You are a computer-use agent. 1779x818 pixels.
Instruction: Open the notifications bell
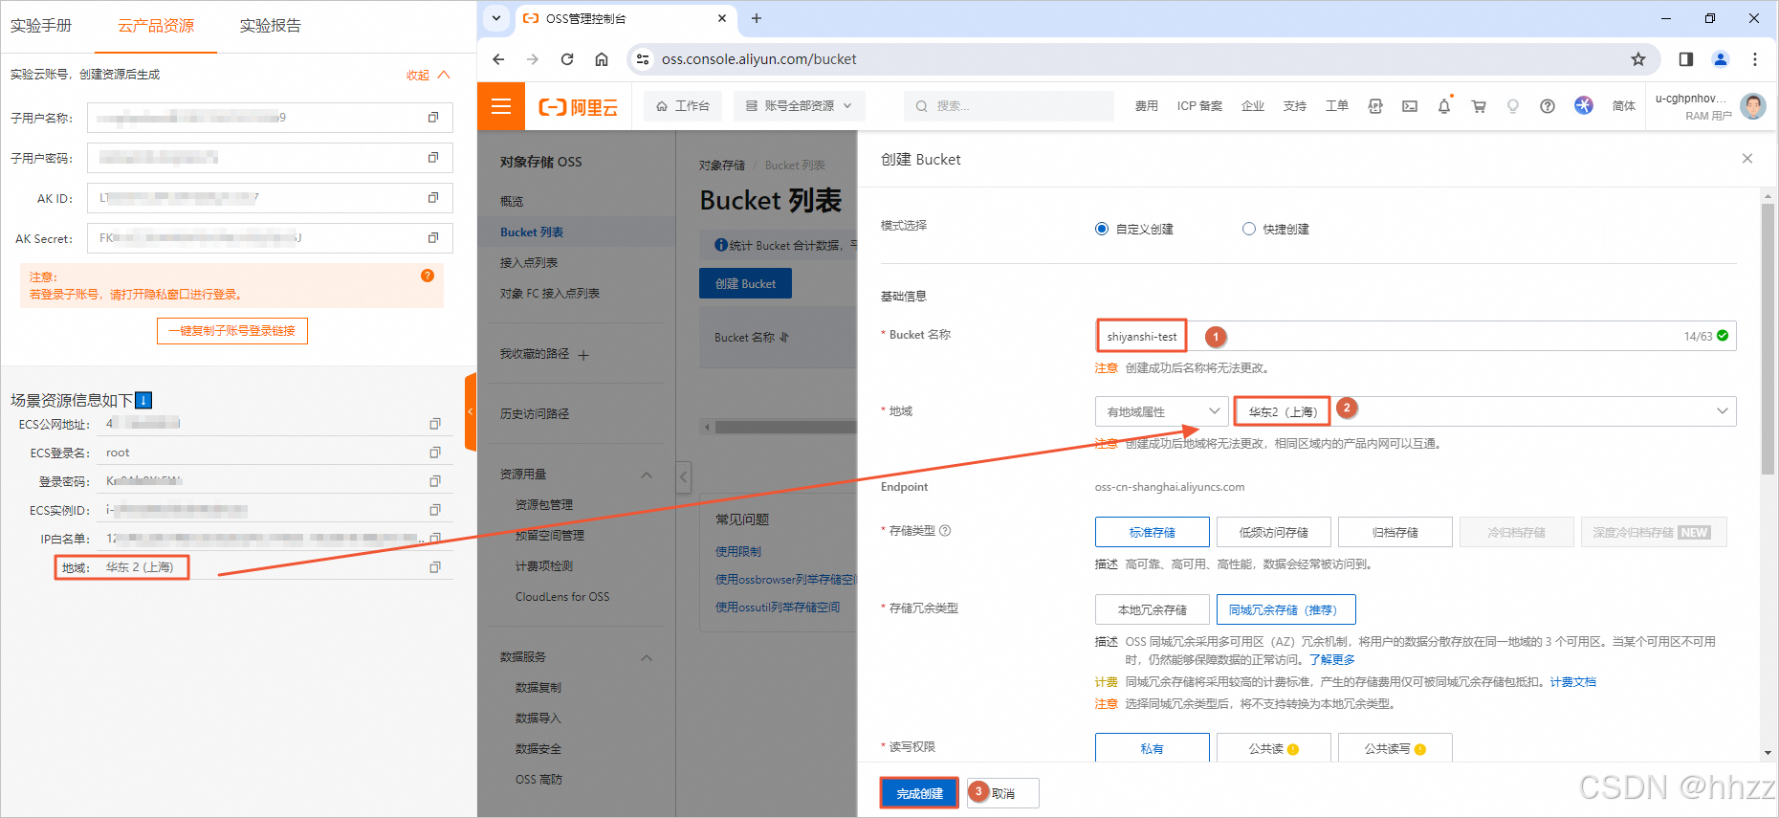(1444, 106)
